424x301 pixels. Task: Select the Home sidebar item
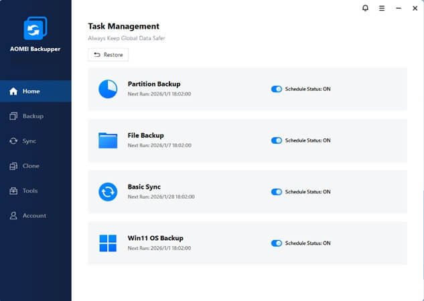tap(31, 91)
